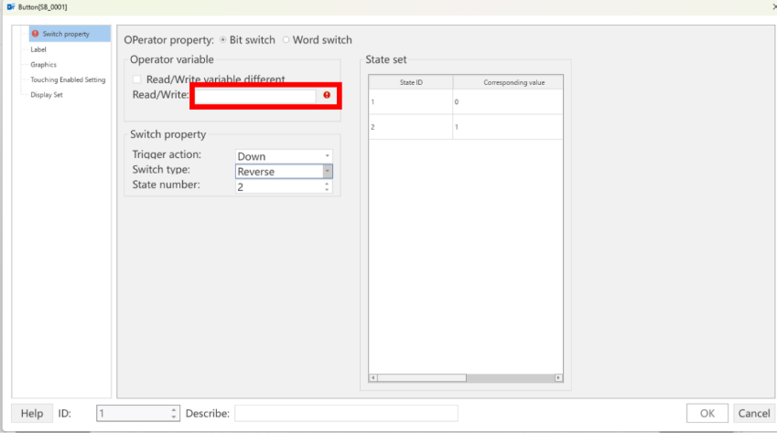Enable Read/Write variable different checkbox
Viewport: 777px width, 433px height.
click(136, 79)
